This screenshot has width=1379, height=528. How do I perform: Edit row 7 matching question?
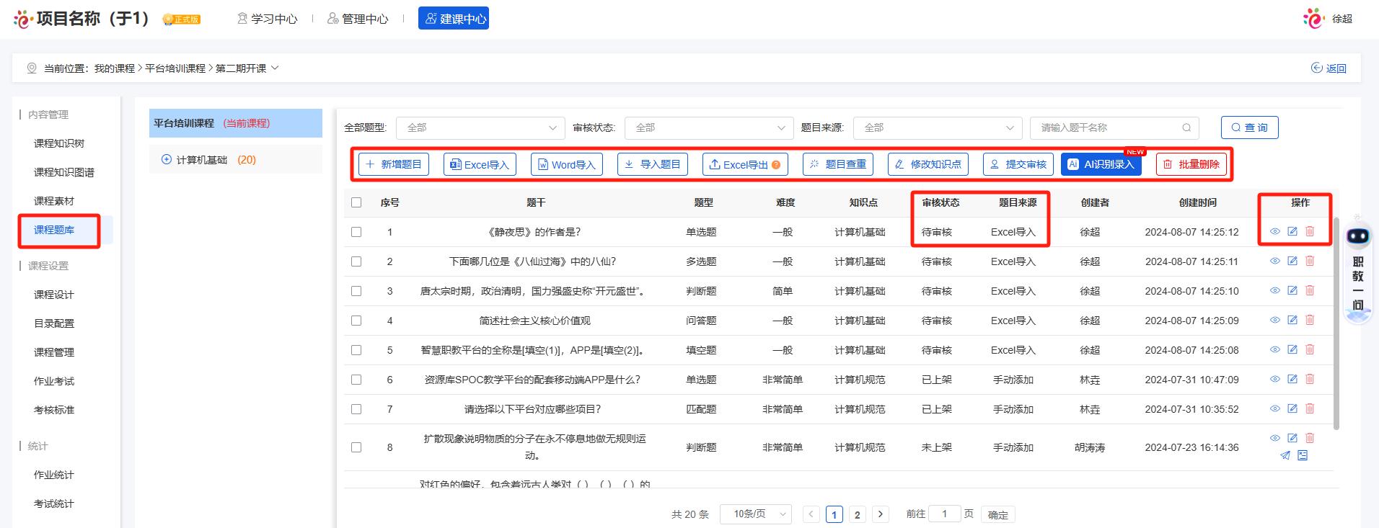tap(1292, 408)
